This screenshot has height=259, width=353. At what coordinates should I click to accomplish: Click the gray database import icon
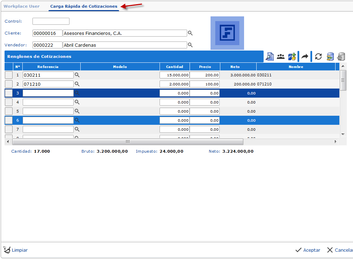pyautogui.click(x=341, y=56)
